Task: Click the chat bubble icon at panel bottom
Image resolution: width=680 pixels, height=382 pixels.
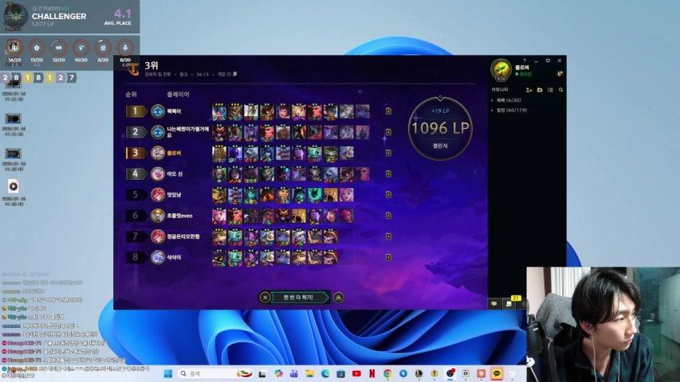Action: [x=494, y=304]
